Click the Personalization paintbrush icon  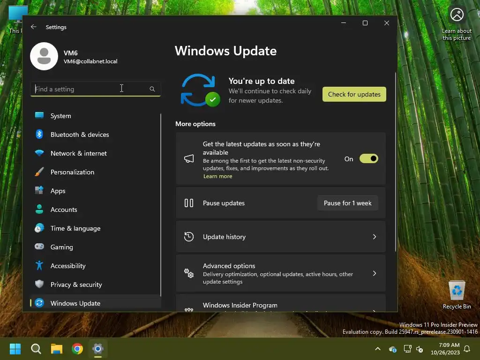click(39, 172)
